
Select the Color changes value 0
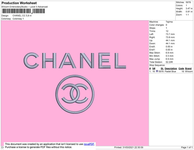pyautogui.click(x=167, y=25)
